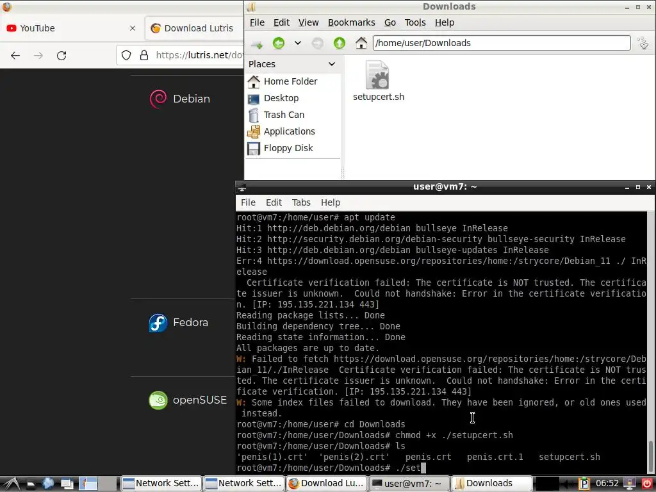Open the terminal's Edit menu
Viewport: 656px width, 492px height.
pyautogui.click(x=274, y=202)
